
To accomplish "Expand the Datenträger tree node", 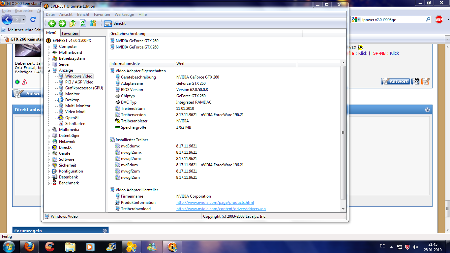I will (x=49, y=136).
